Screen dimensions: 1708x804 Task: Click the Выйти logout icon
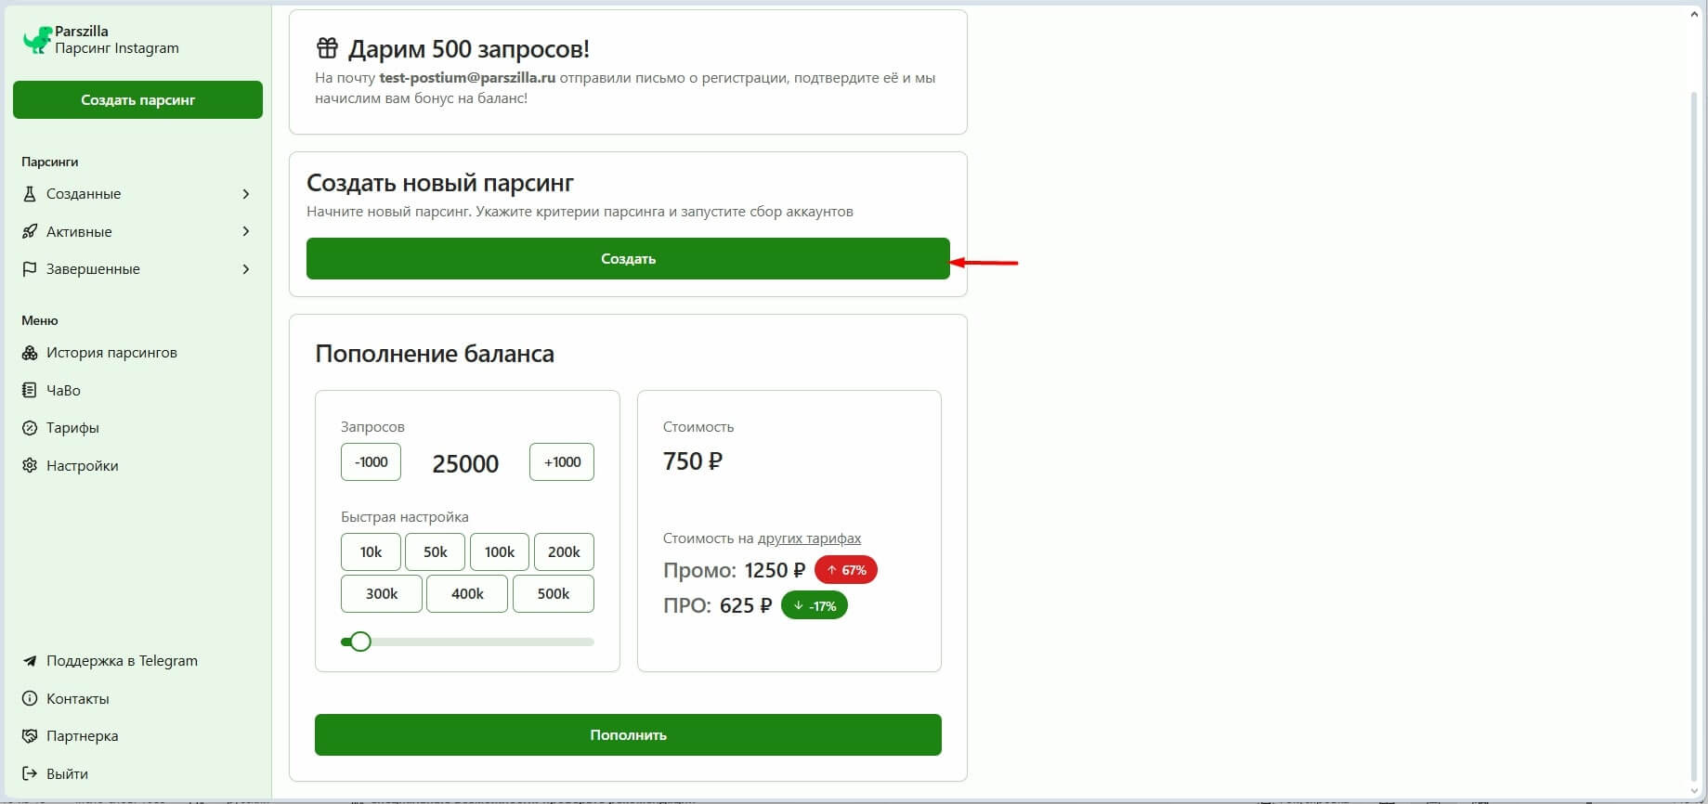pos(30,773)
